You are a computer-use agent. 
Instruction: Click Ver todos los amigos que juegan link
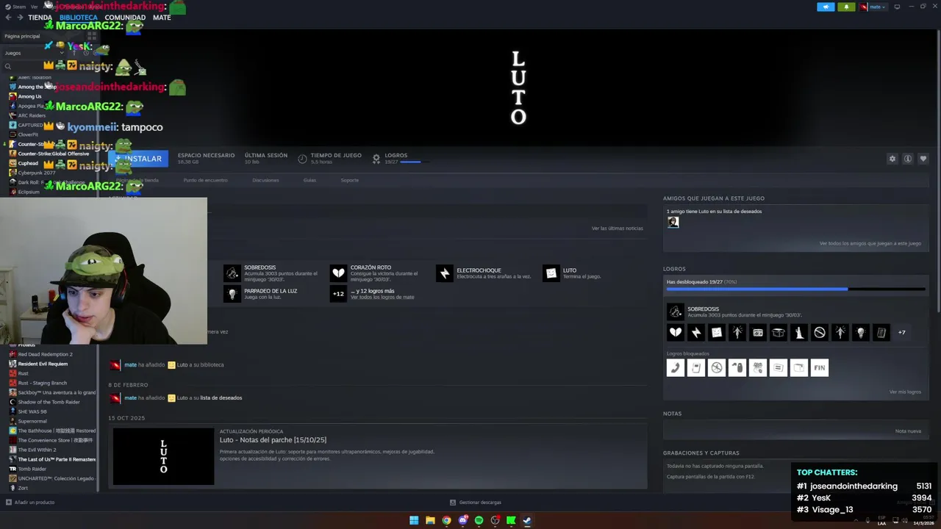[x=870, y=243]
